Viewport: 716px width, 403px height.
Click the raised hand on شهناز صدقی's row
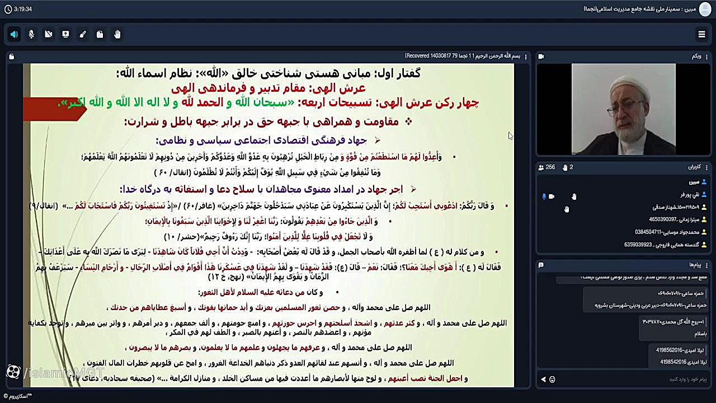(x=567, y=209)
